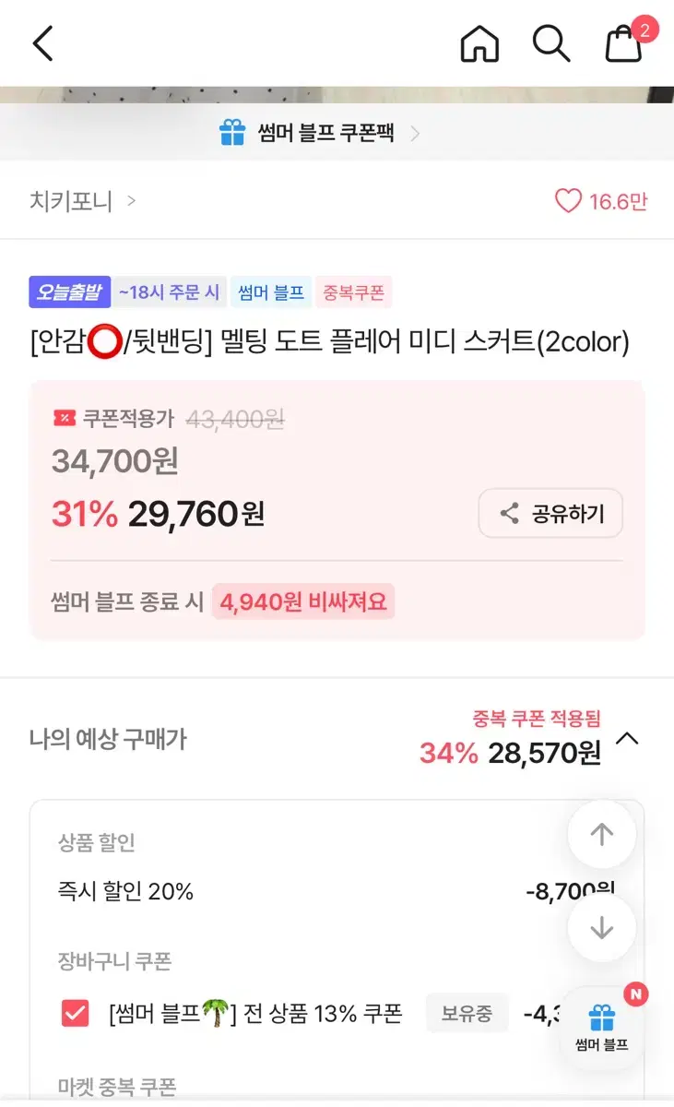Open coupon pack via right chevron

(x=415, y=134)
